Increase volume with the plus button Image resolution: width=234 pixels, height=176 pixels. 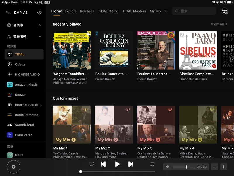(x=224, y=167)
